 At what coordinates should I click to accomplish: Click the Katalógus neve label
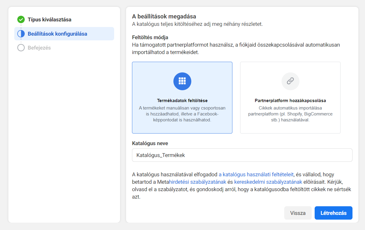click(150, 143)
